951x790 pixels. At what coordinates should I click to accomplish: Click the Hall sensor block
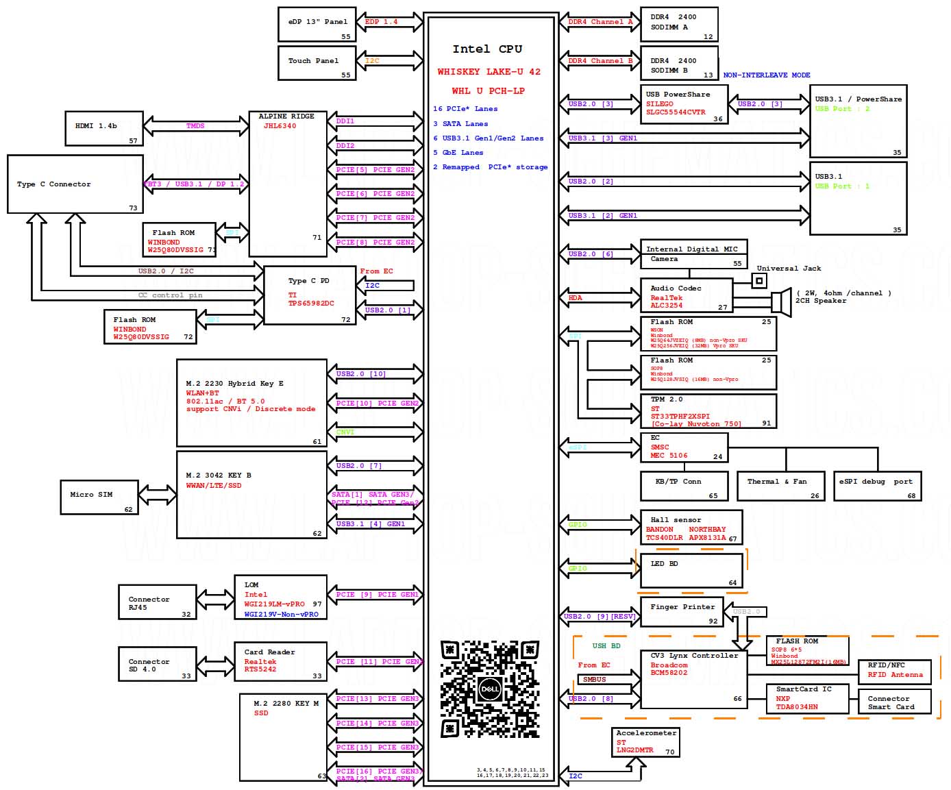coord(691,528)
